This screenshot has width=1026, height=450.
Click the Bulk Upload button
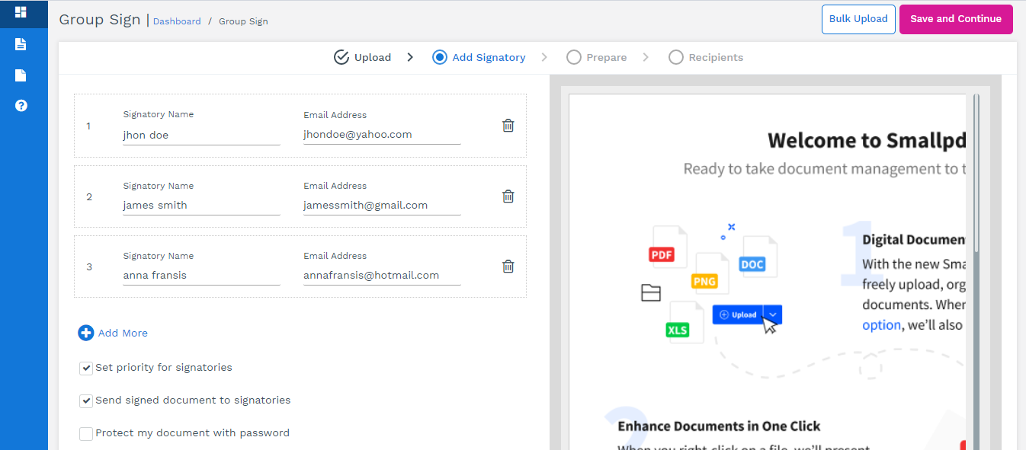coord(858,19)
